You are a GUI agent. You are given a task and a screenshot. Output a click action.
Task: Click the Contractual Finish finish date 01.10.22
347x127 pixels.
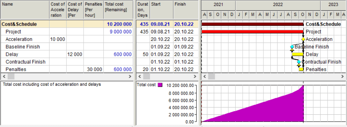tap(186, 62)
